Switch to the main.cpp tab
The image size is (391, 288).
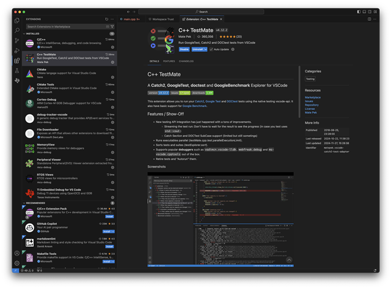point(130,19)
